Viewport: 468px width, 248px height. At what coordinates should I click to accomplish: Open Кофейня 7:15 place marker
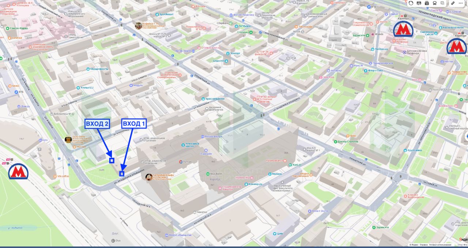139,25
